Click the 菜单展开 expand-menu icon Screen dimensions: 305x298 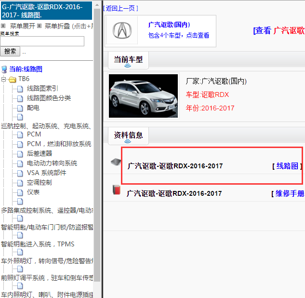(x=3, y=26)
